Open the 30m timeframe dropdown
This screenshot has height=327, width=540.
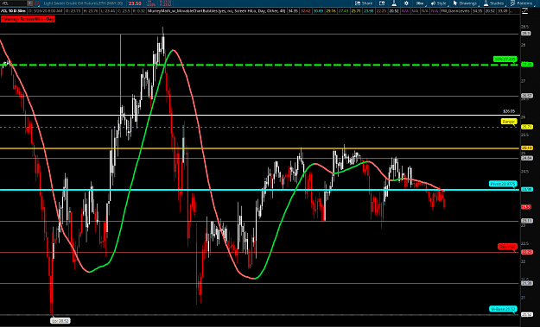(x=420, y=3)
